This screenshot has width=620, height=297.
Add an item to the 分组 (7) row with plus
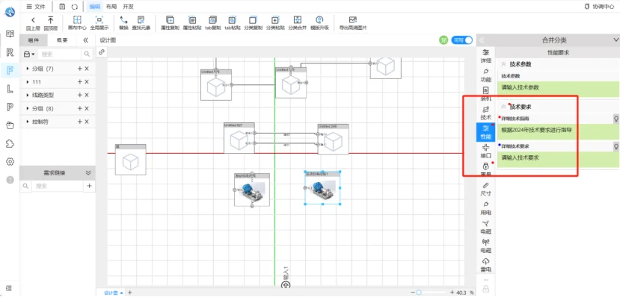pos(79,69)
